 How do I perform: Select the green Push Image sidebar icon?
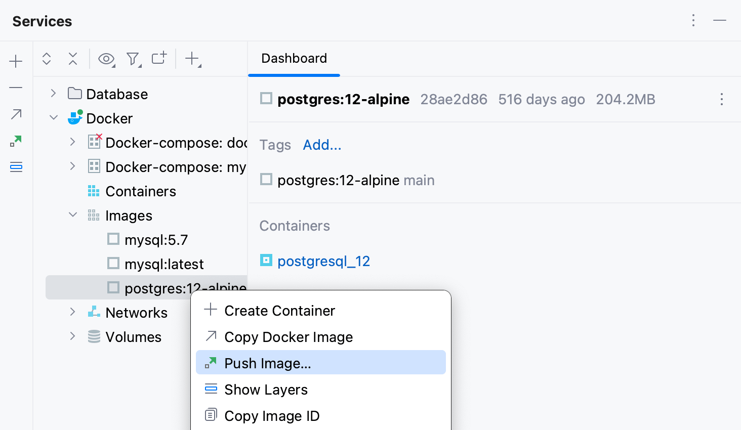pos(16,141)
